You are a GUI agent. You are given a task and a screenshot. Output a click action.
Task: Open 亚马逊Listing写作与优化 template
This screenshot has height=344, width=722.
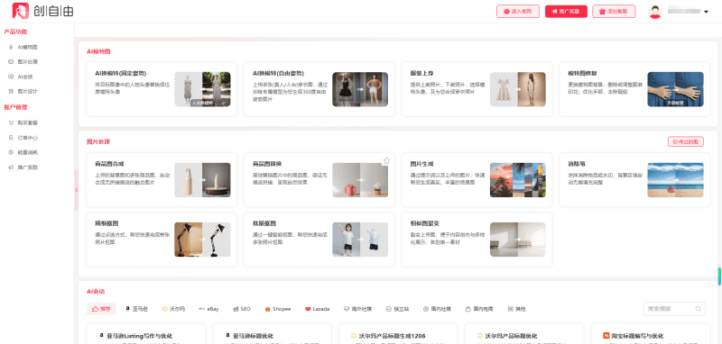click(x=140, y=336)
